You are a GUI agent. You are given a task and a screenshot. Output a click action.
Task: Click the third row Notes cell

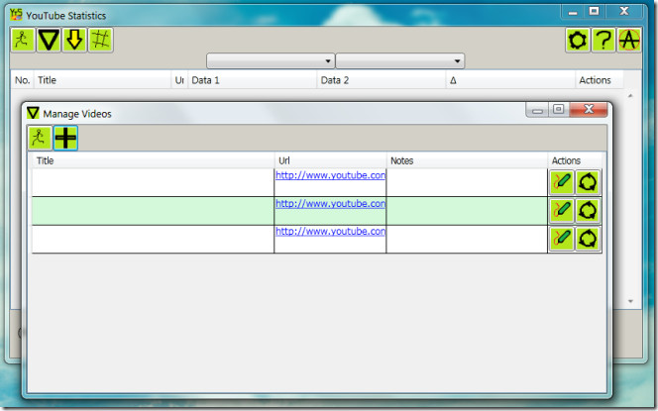[x=467, y=239]
